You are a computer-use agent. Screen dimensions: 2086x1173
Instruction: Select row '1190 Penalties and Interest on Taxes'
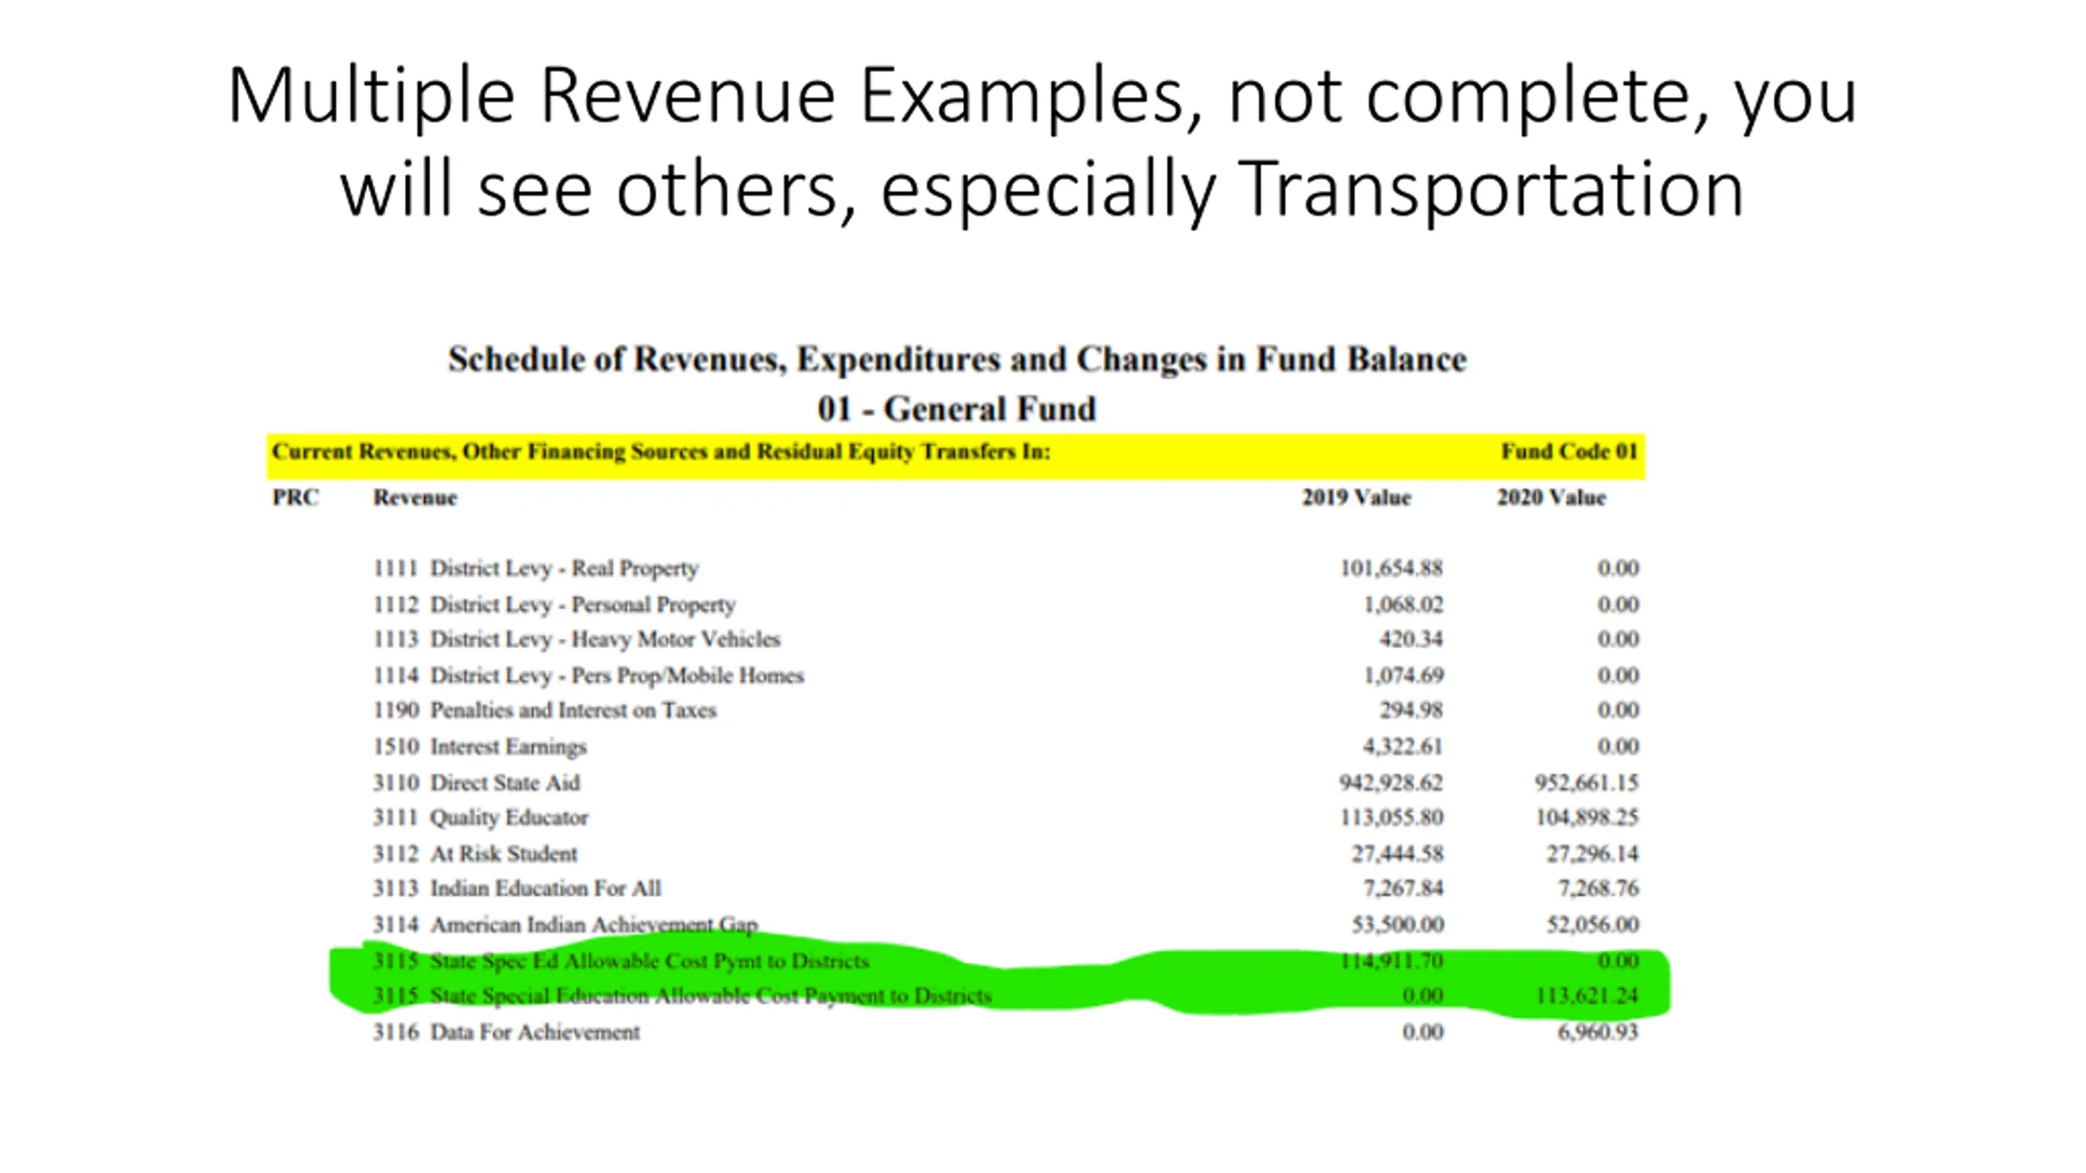[x=1006, y=710]
